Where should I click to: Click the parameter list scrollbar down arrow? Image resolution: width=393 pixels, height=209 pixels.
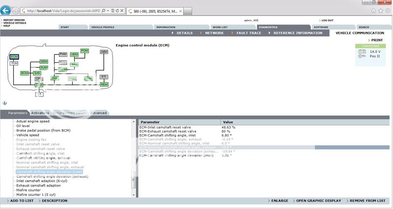tap(134, 194)
